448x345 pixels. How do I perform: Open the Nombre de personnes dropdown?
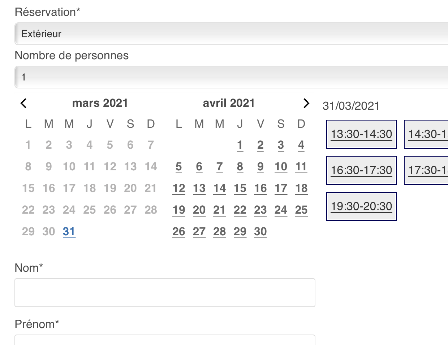(231, 77)
